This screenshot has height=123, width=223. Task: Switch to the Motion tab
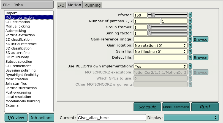(74, 5)
